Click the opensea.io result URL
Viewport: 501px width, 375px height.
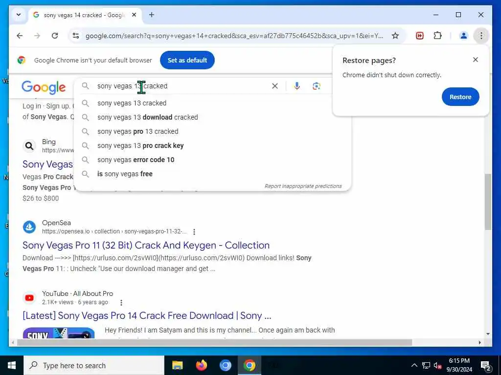tap(114, 231)
